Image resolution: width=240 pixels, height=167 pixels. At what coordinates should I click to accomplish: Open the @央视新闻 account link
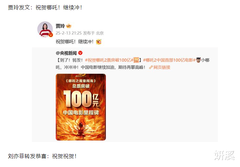click(66, 53)
